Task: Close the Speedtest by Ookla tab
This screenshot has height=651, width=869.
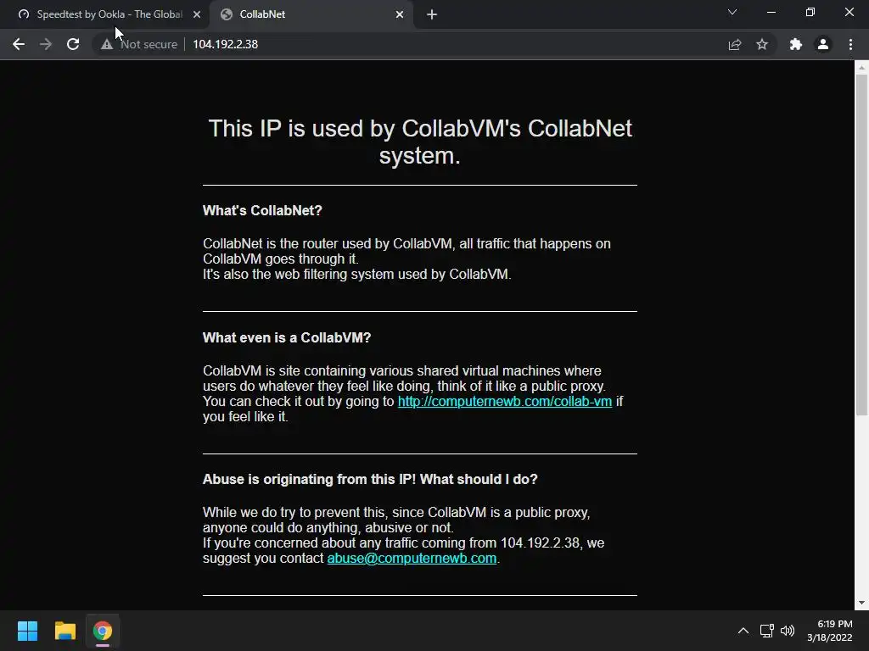Action: [197, 14]
